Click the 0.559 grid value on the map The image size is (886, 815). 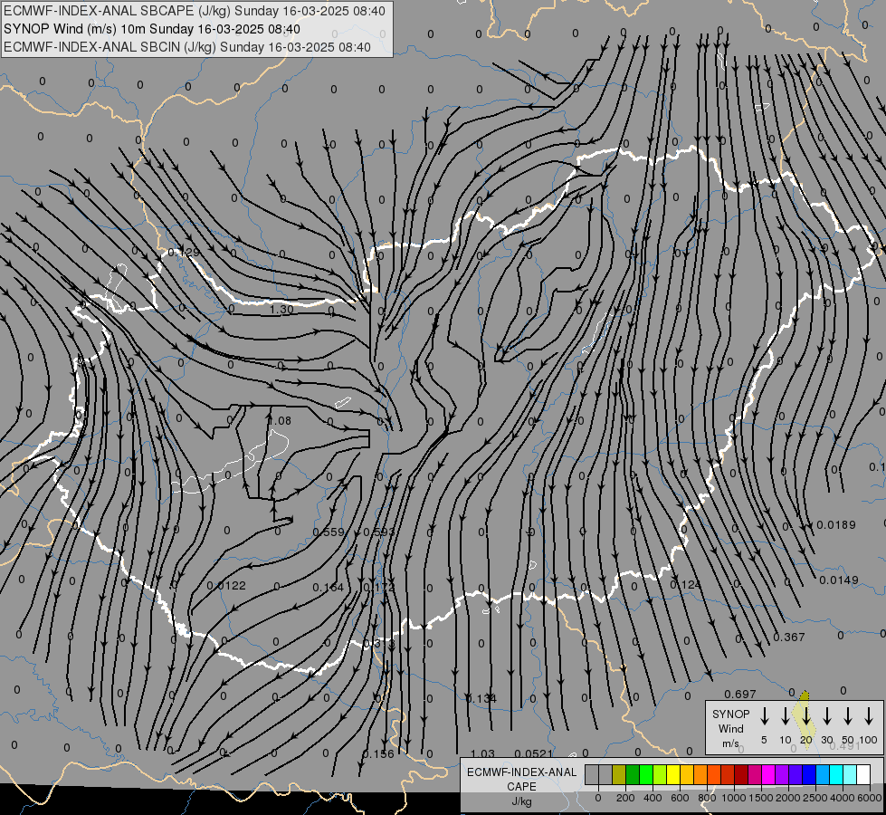tap(329, 532)
